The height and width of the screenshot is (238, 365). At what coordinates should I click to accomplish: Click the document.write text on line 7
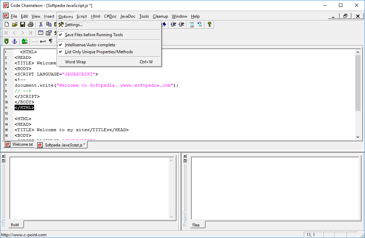(x=34, y=85)
